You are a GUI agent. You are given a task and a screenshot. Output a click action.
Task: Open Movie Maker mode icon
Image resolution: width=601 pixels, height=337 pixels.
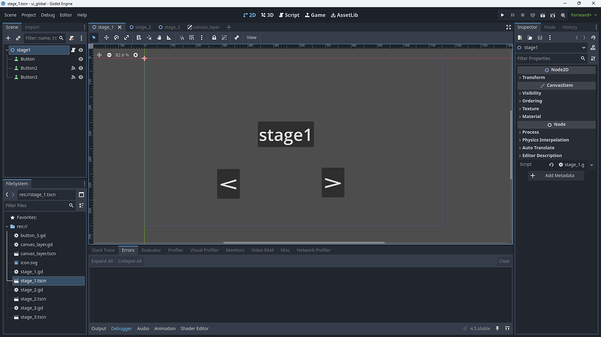coord(563,15)
